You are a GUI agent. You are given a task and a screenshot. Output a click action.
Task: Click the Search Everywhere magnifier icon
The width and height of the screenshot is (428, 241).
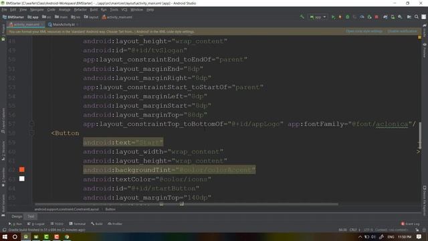coord(416,17)
